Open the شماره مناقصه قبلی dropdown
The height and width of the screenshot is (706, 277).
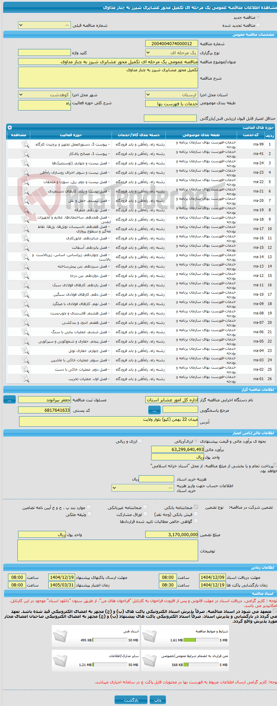click(x=44, y=25)
